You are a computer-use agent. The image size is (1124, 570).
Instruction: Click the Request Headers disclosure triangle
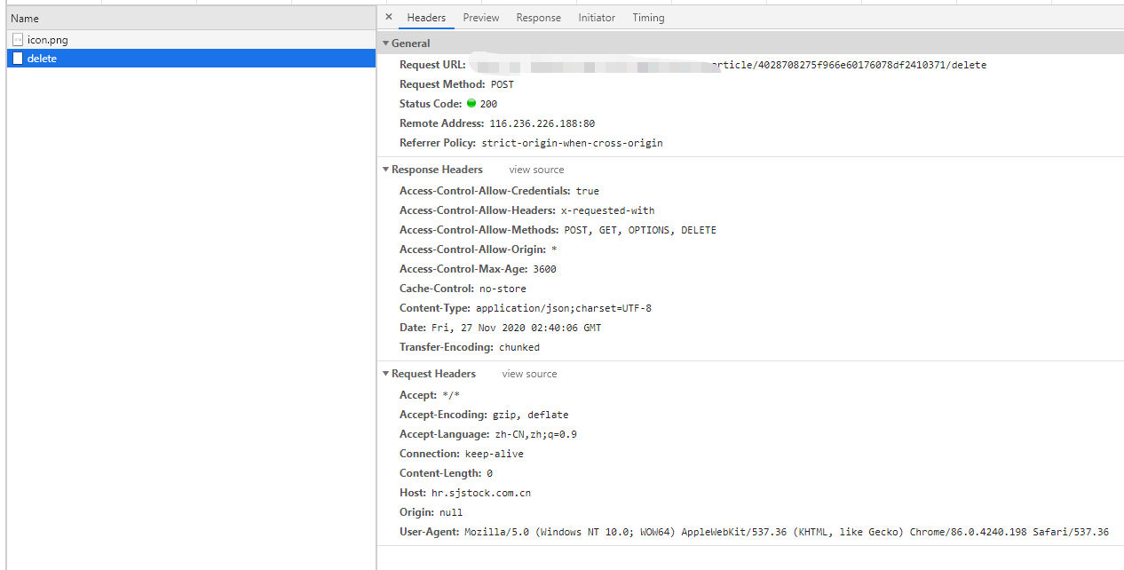[385, 373]
